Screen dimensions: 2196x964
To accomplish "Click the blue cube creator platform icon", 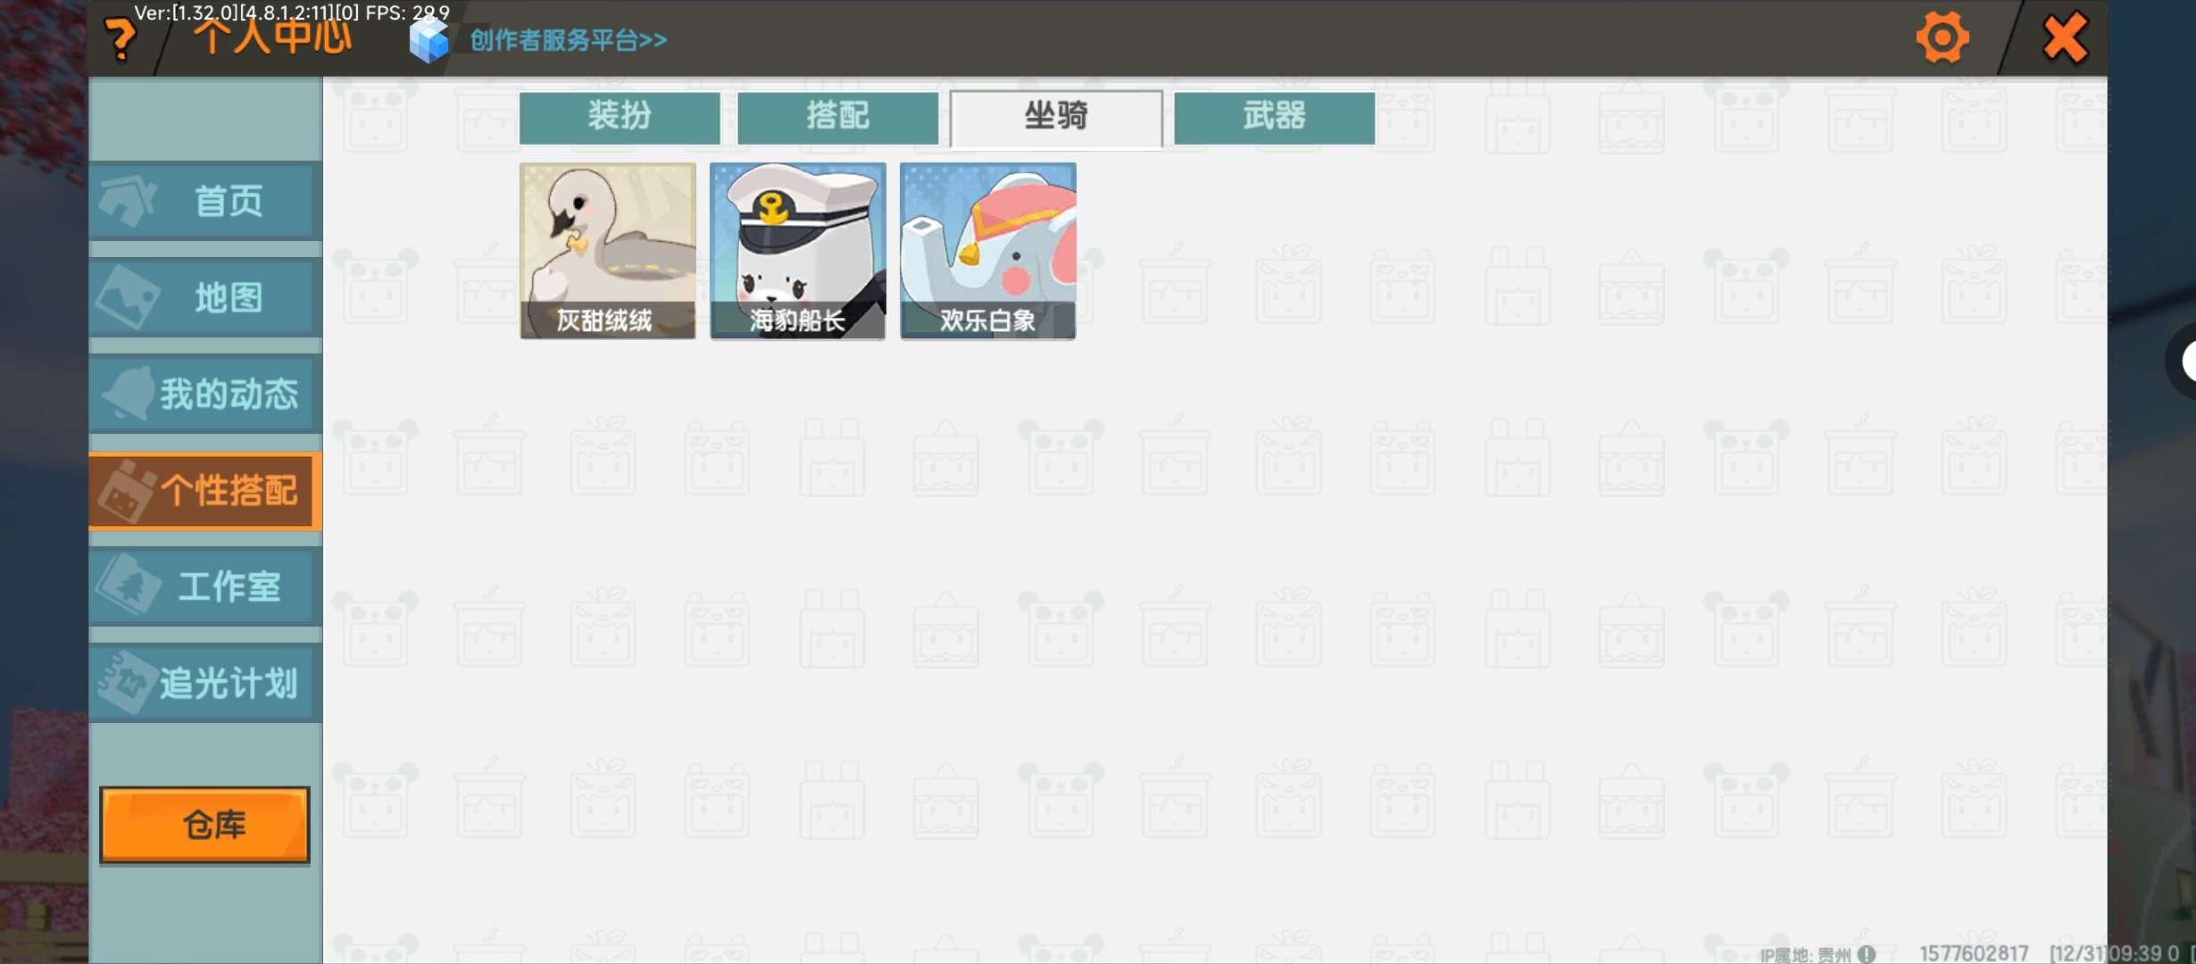I will (x=428, y=40).
